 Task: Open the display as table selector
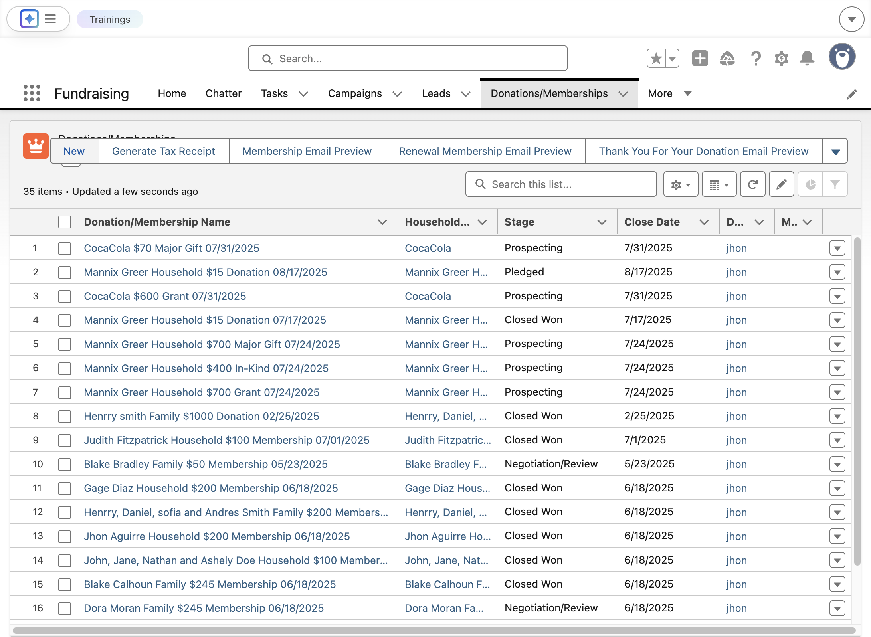[719, 184]
